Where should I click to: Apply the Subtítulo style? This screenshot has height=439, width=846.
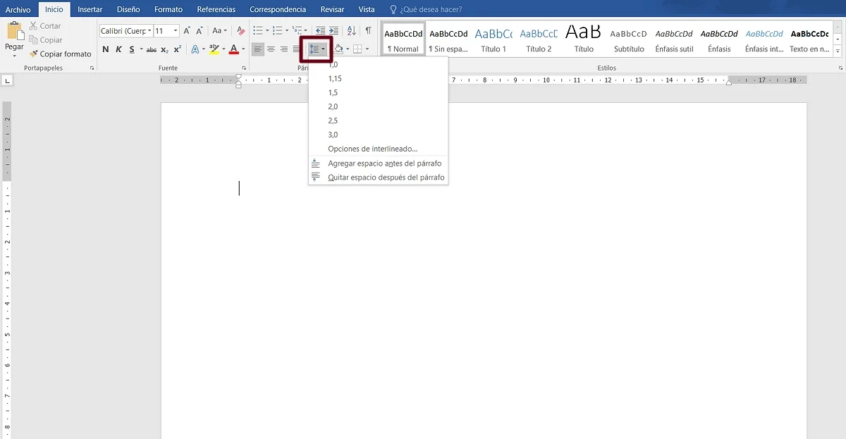[x=629, y=39]
